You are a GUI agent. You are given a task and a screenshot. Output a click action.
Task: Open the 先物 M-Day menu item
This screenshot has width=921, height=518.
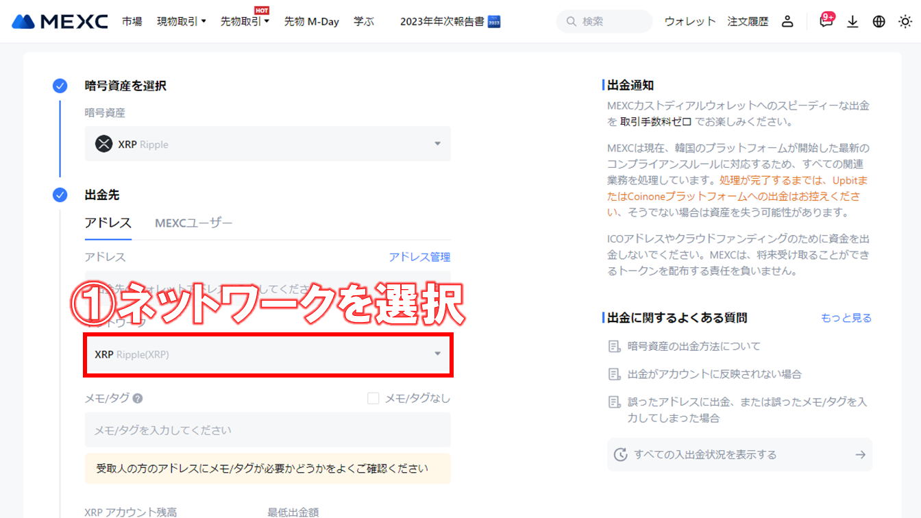[311, 21]
